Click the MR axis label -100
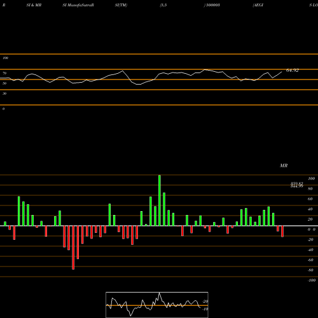This screenshot has width=318, height=318. point(312,280)
